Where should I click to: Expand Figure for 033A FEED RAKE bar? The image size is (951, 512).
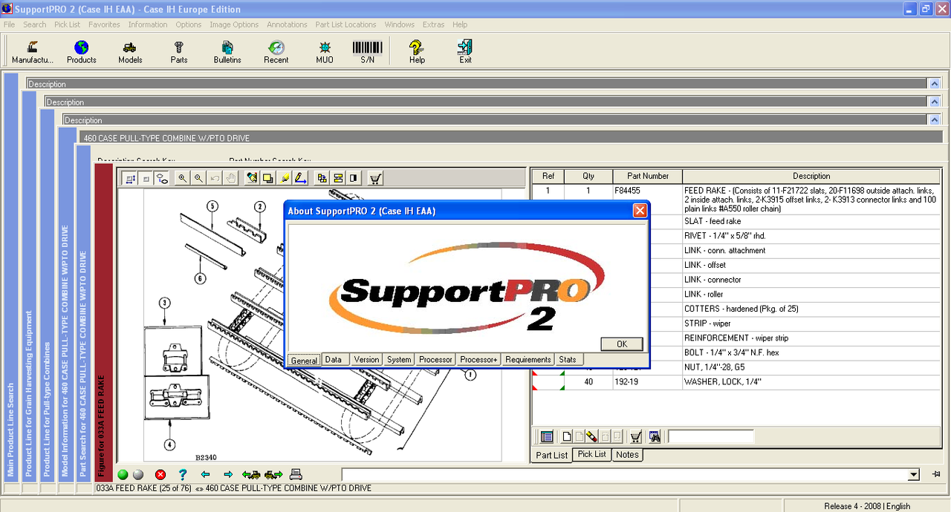coord(103,322)
